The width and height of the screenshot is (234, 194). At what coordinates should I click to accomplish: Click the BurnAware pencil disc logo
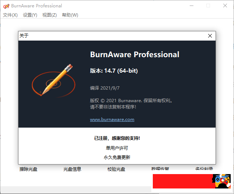coord(54,80)
